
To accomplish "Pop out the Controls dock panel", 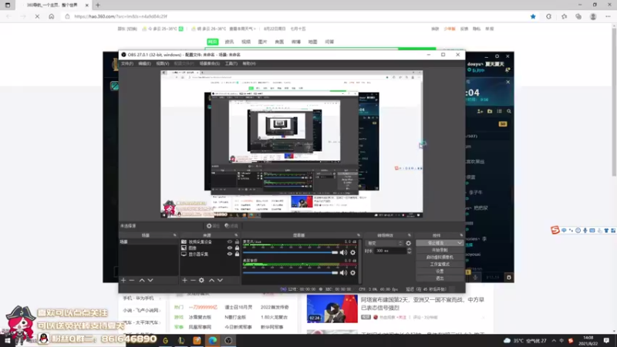I will [461, 235].
